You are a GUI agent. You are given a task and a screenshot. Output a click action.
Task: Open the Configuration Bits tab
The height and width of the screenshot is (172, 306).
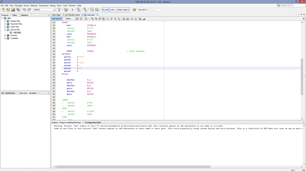93,122
